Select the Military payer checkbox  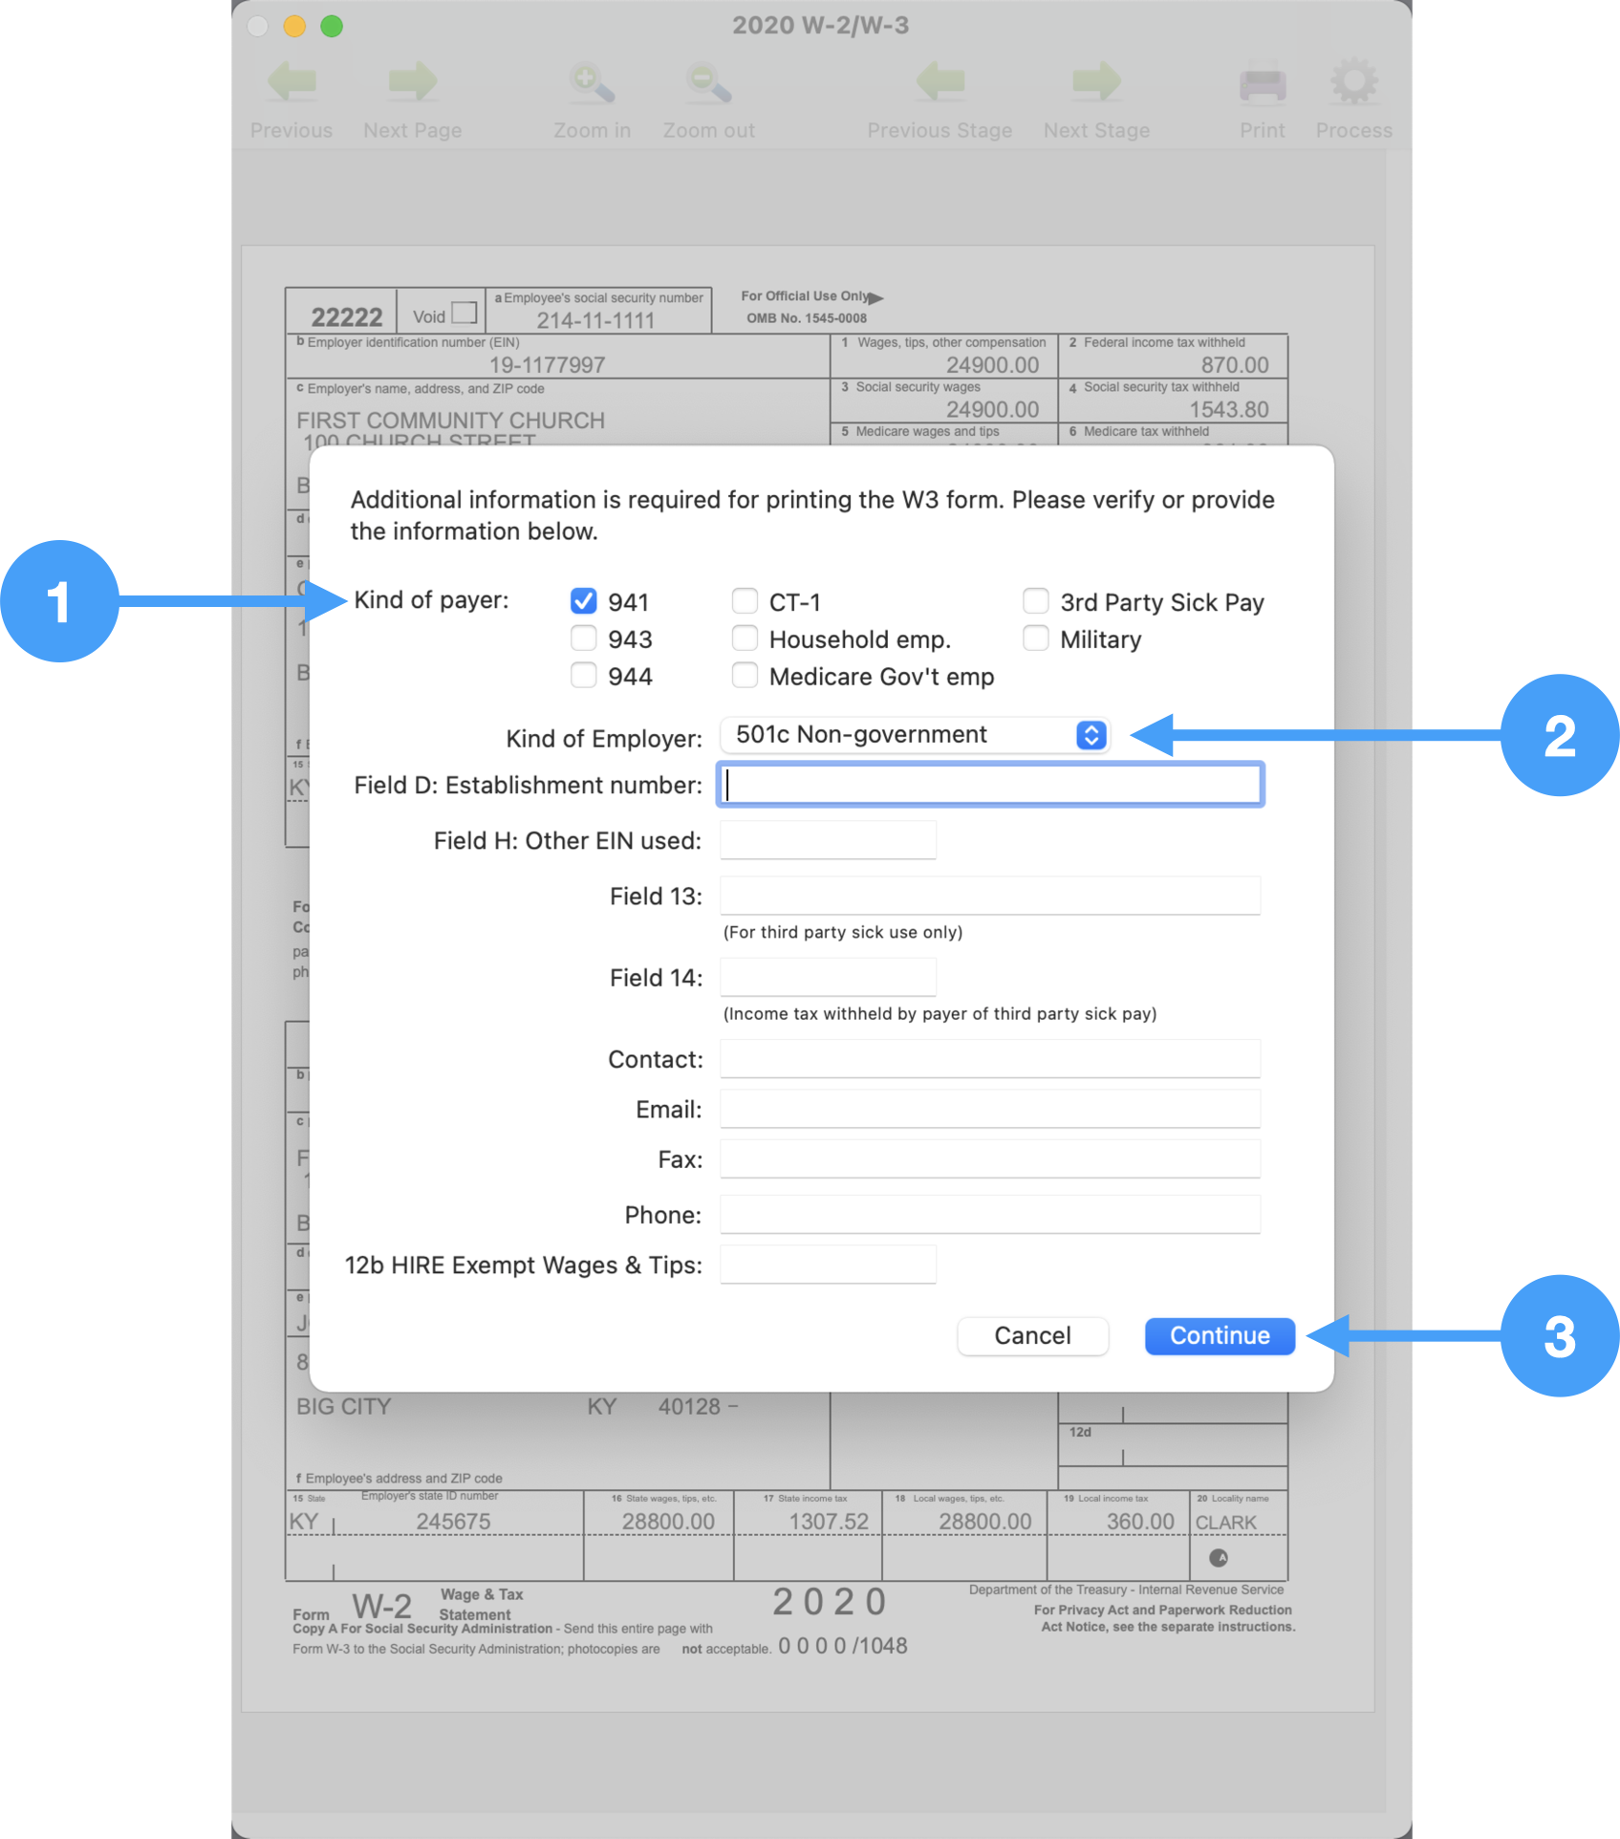(1035, 638)
